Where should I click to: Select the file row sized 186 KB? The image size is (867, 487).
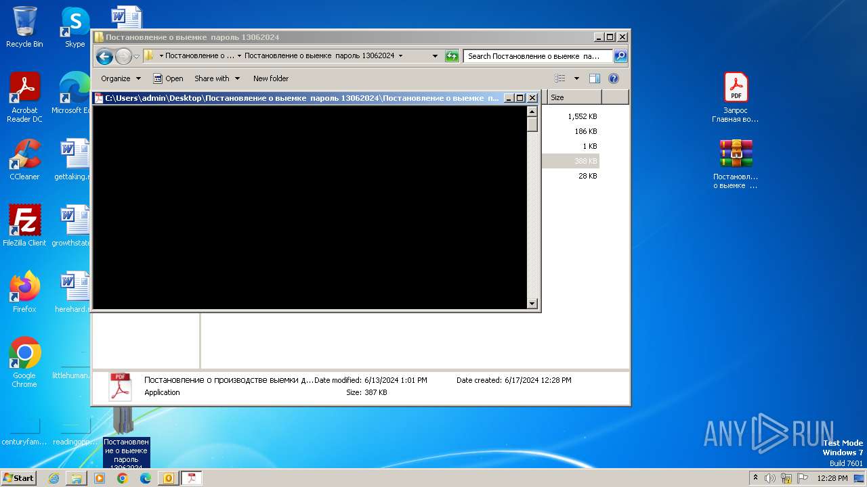tap(570, 131)
